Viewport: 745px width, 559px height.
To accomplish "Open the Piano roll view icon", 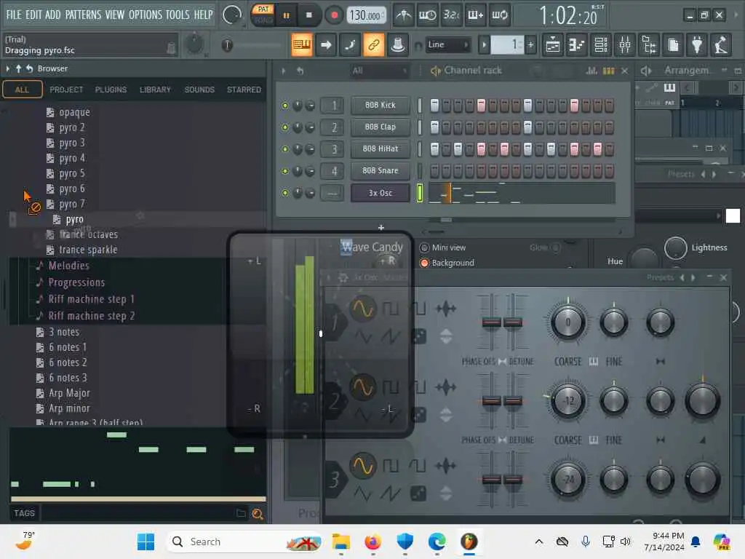I will click(577, 45).
